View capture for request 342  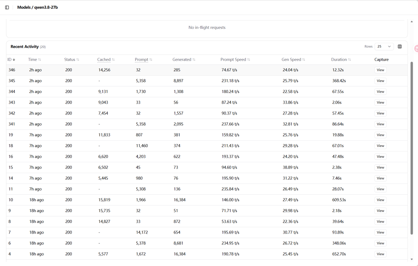380,113
